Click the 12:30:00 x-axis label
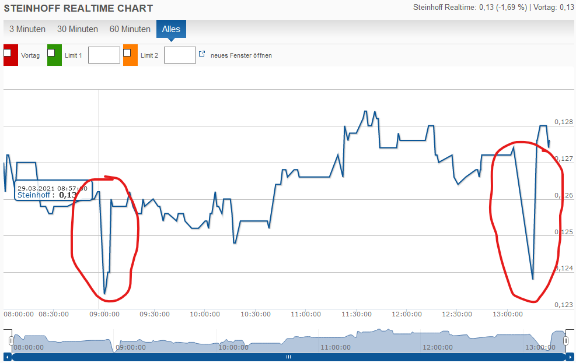Screen dimensions: 576x363 (x=457, y=314)
